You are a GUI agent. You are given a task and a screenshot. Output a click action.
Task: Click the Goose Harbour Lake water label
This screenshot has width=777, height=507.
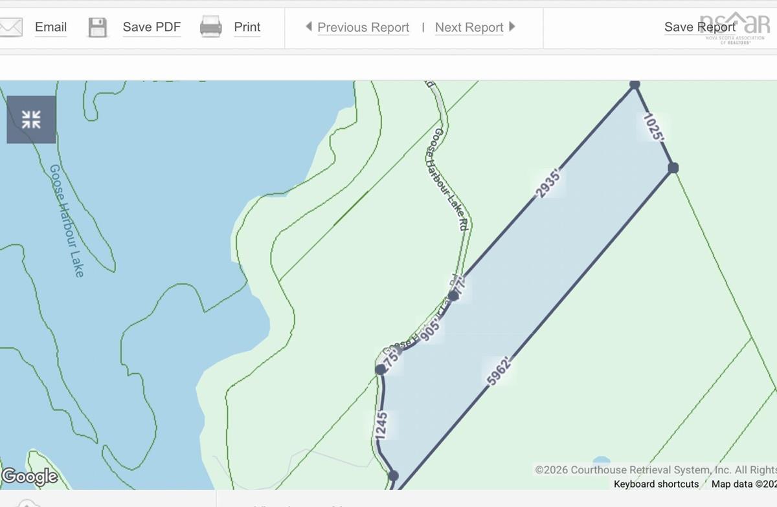pyautogui.click(x=67, y=221)
